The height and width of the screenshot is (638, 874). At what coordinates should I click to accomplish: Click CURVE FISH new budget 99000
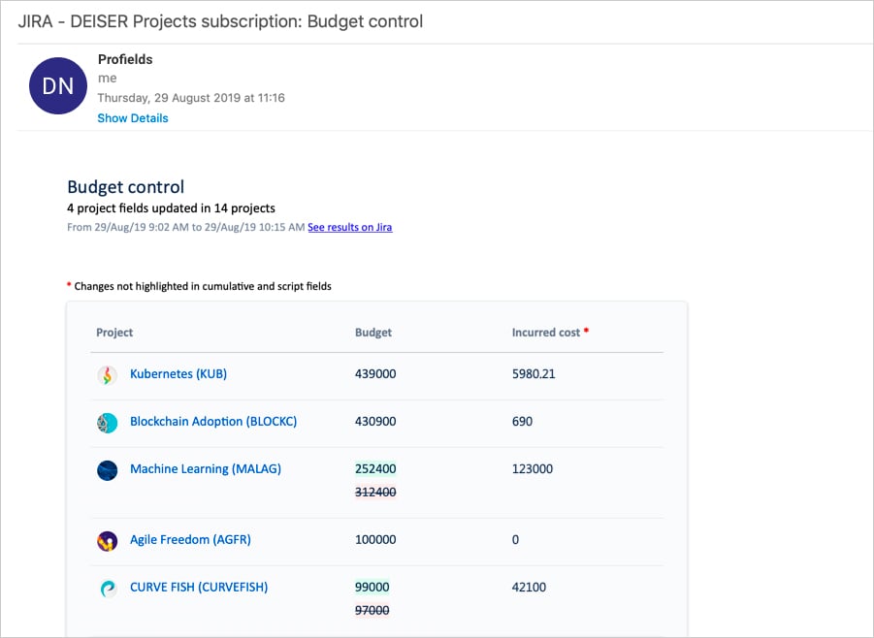point(372,587)
